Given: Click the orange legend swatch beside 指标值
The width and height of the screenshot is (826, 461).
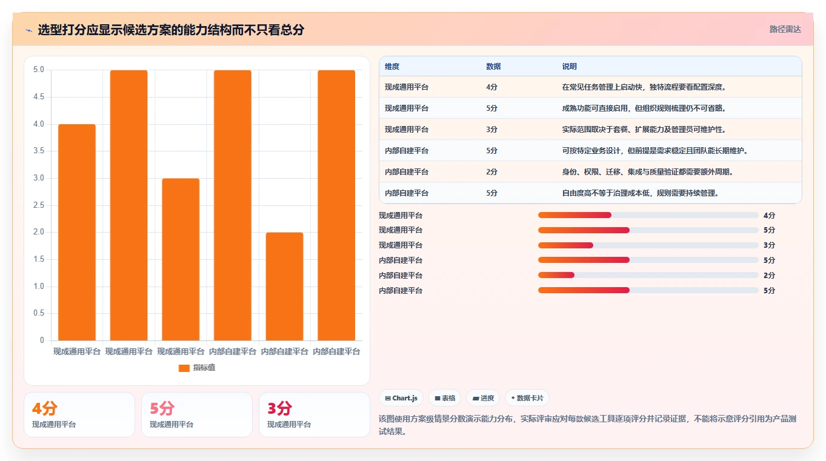Looking at the screenshot, I should click(184, 368).
